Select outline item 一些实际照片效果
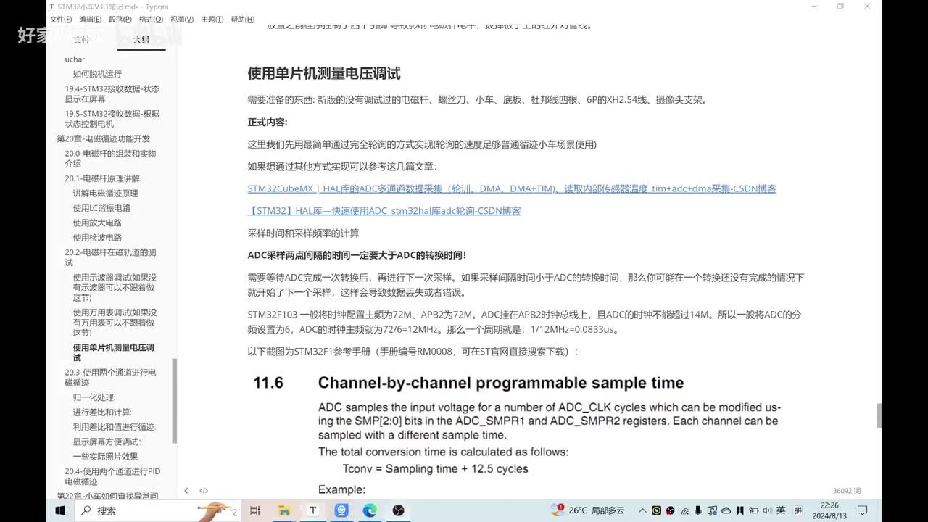Screen dimensions: 928x522 pos(105,457)
